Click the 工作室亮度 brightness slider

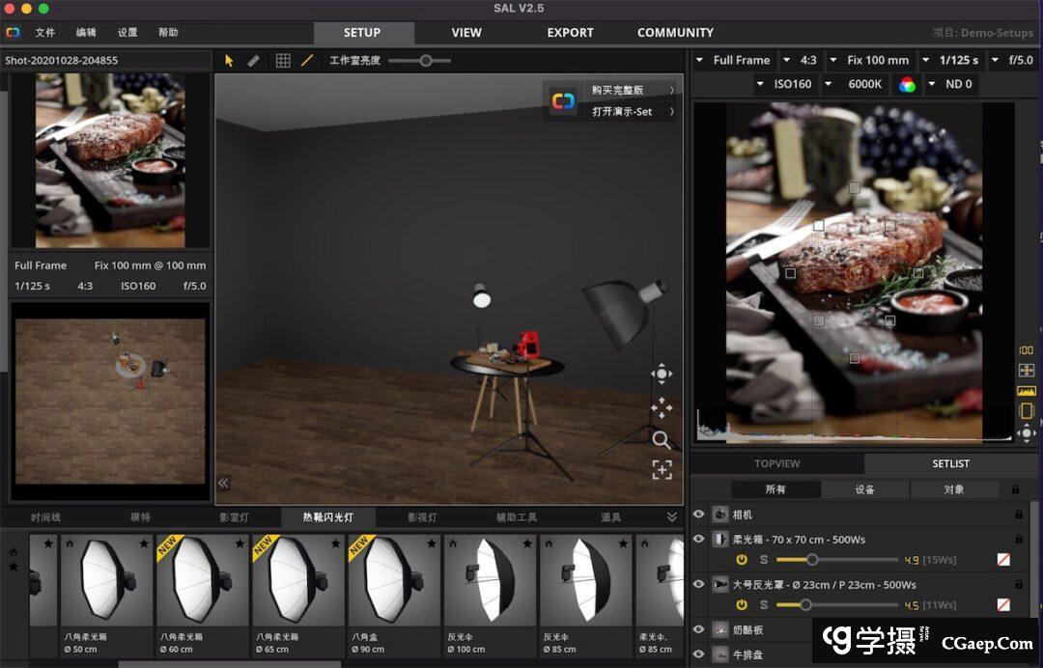click(x=425, y=61)
